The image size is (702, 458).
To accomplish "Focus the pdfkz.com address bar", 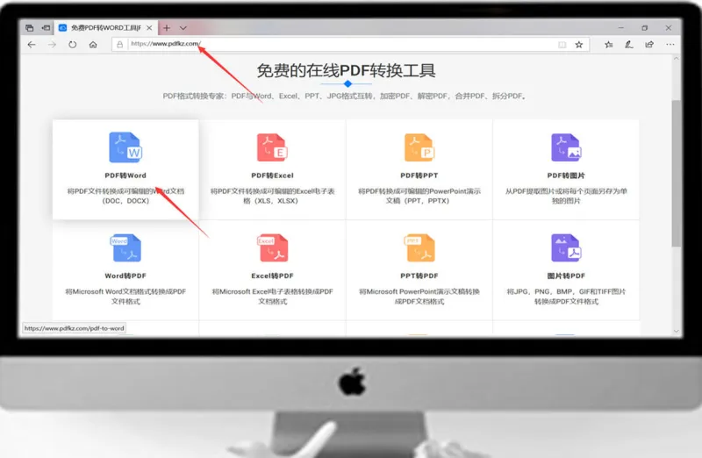I will [x=340, y=44].
